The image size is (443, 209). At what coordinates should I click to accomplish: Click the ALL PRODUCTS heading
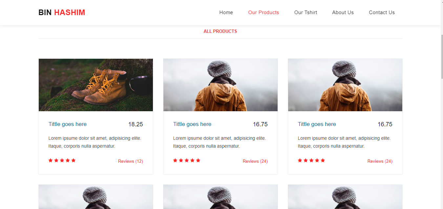(x=220, y=31)
